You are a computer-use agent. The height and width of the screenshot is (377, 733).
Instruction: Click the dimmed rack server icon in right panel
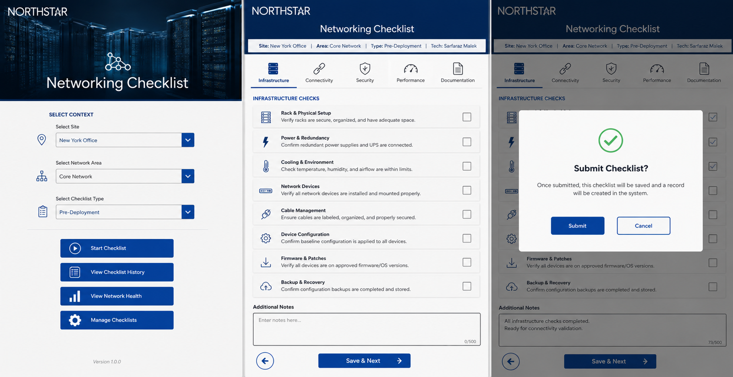[x=512, y=117]
